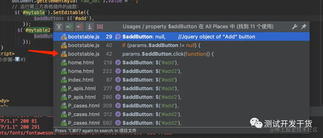Pin the usages popup with pin icon
323x138 pixels.
pos(304,27)
